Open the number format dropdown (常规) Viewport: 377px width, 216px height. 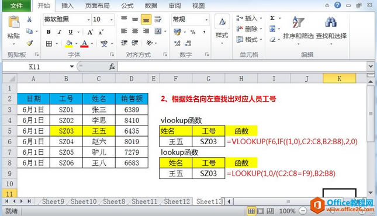pos(206,19)
